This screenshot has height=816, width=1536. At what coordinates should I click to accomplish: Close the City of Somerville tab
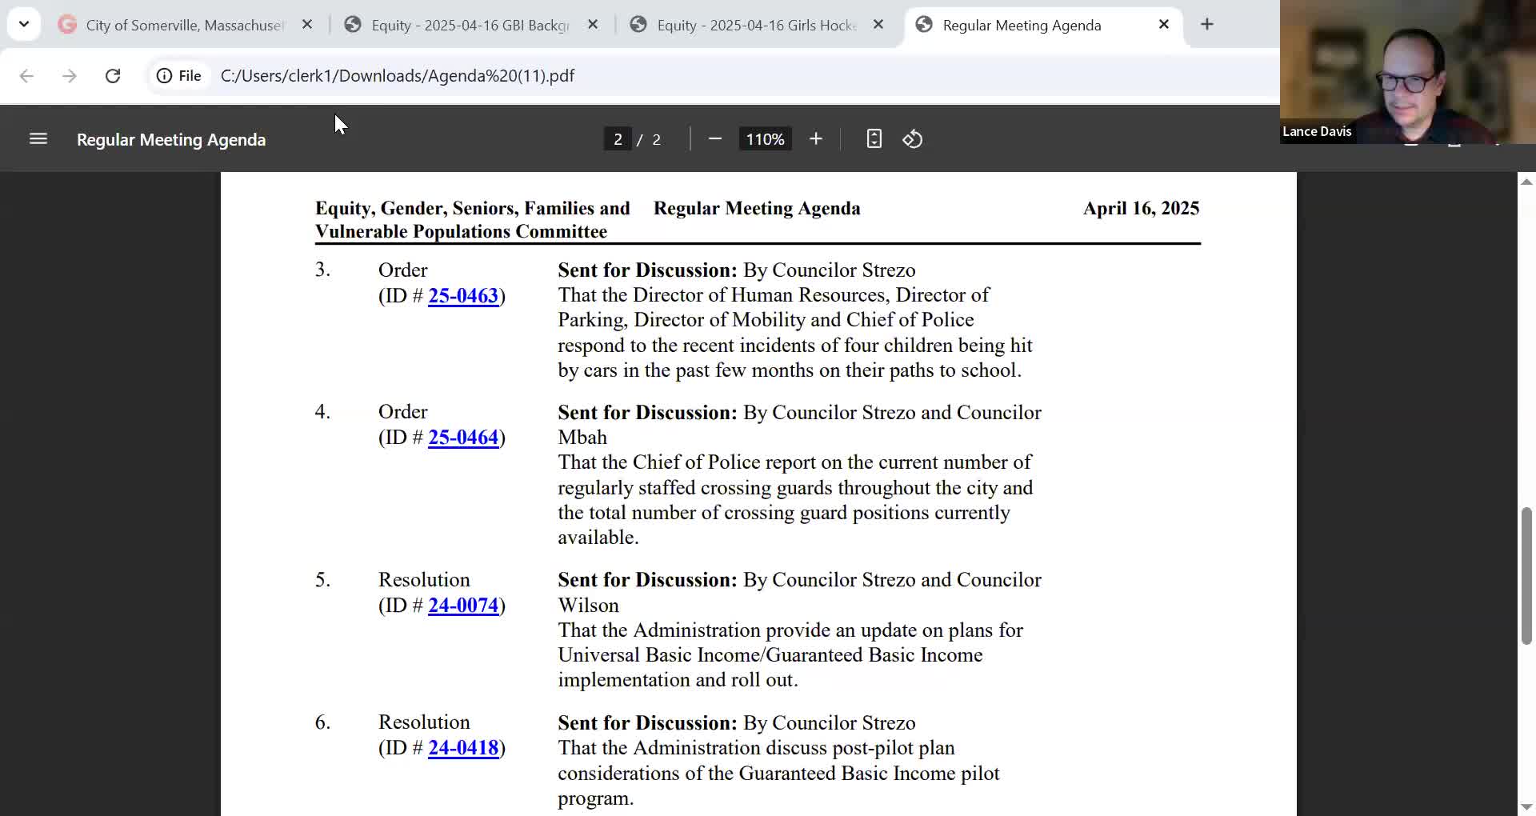point(307,25)
